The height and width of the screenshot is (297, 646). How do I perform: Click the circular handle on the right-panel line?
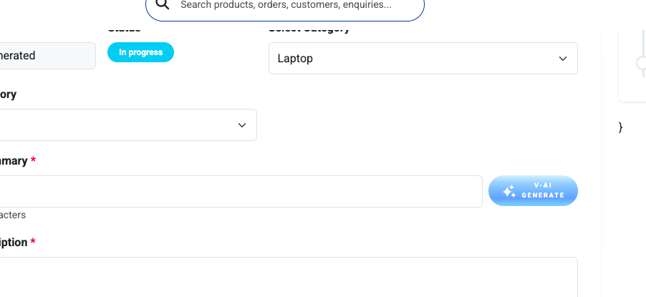(x=642, y=64)
